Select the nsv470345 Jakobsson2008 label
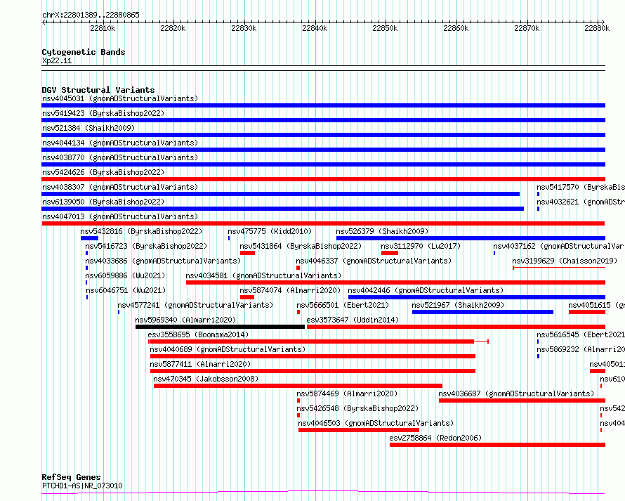The width and height of the screenshot is (625, 501). coord(206,379)
